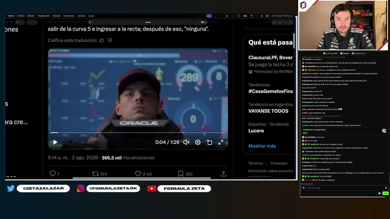Click the x.com address bar
The width and height of the screenshot is (390, 219).
click(148, 22)
